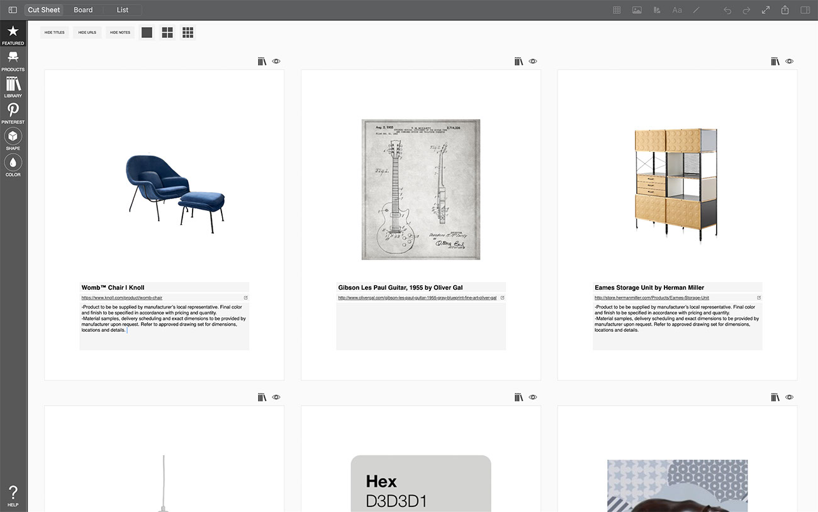Click the Hide Notes button
818x512 pixels.
click(x=120, y=32)
